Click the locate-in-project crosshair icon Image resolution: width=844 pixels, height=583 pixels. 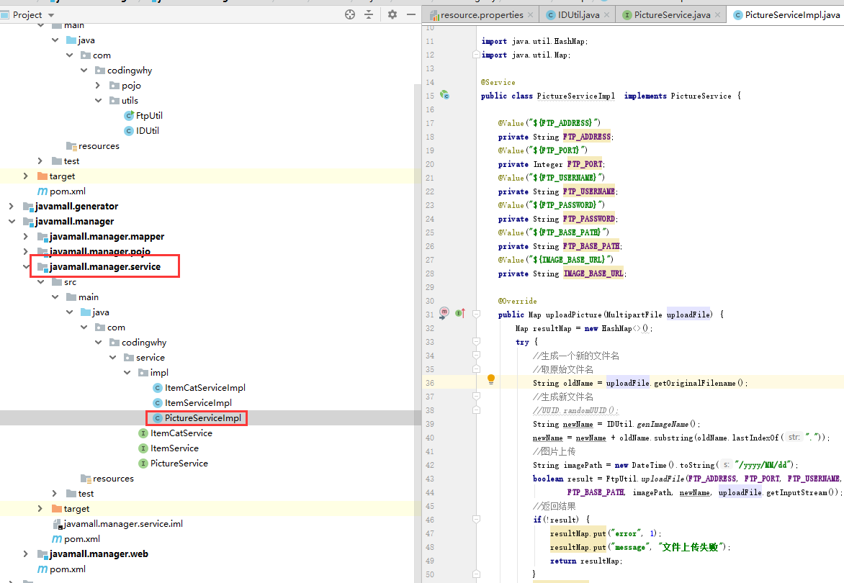pos(350,14)
